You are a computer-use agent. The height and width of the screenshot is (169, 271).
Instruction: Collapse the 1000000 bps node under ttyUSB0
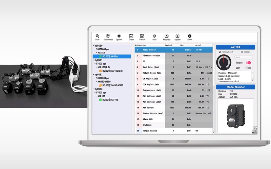click(95, 49)
